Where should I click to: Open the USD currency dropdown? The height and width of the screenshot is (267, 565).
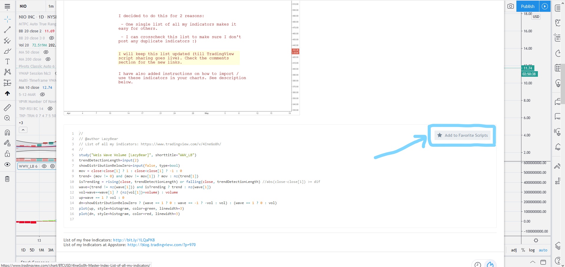coord(536,17)
